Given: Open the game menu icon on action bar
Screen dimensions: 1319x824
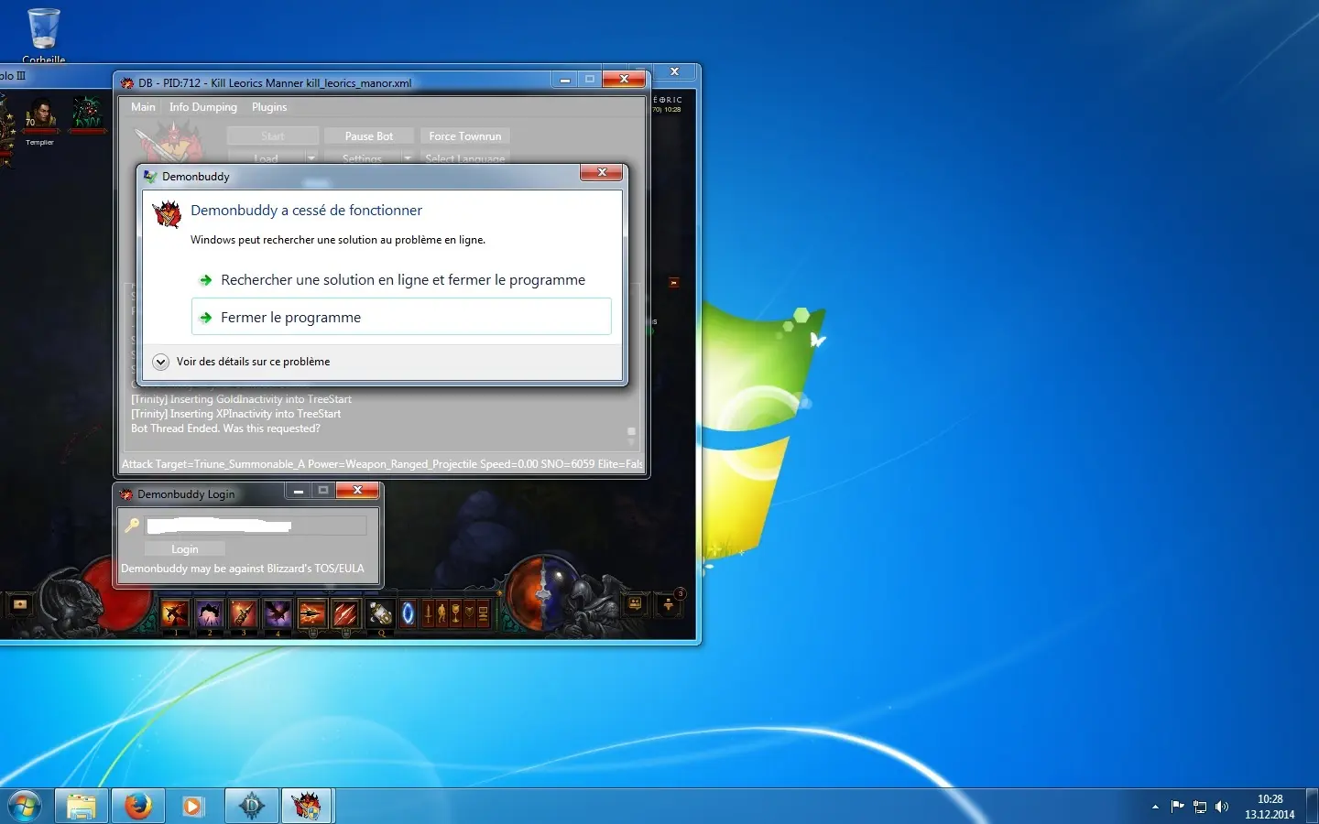Looking at the screenshot, I should point(483,613).
